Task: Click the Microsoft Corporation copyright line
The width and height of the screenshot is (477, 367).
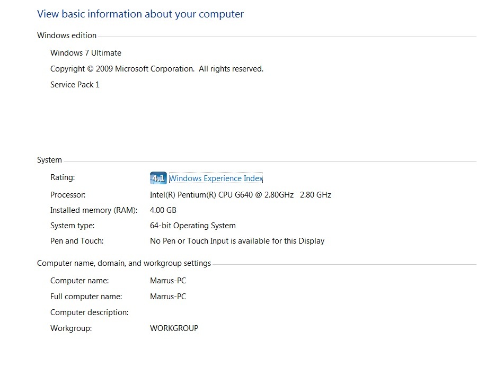Action: [x=157, y=69]
